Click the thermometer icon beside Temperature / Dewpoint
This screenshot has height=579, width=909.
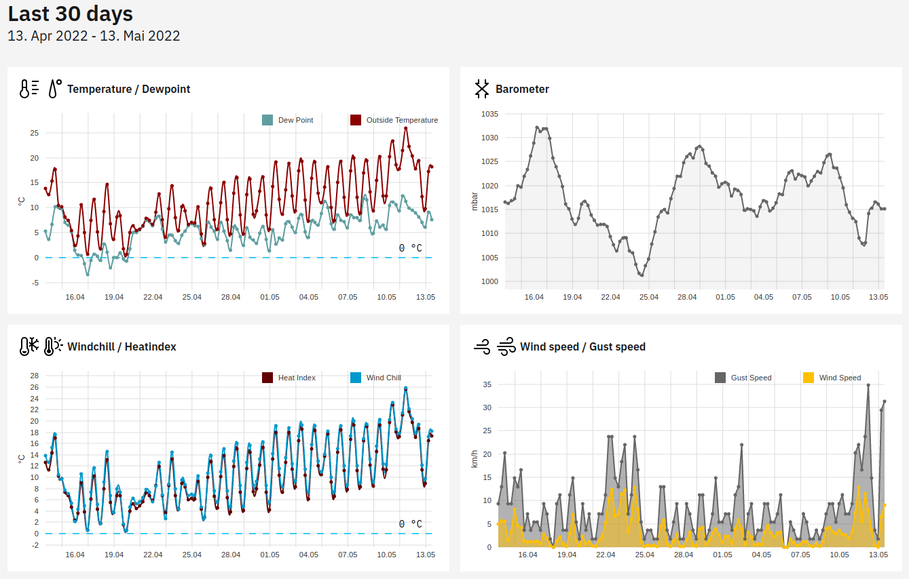pos(29,89)
